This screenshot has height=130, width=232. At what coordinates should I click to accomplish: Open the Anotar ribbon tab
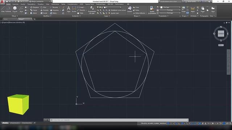[23, 4]
